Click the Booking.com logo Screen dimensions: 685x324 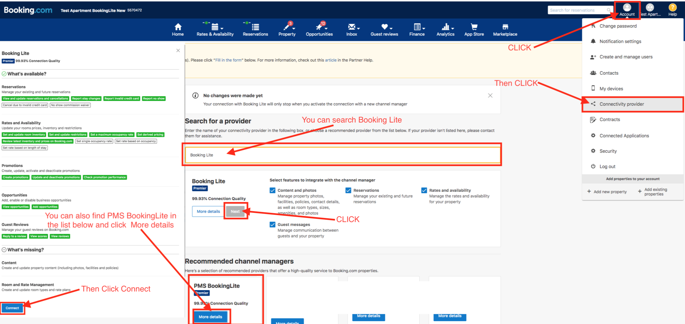(x=28, y=10)
